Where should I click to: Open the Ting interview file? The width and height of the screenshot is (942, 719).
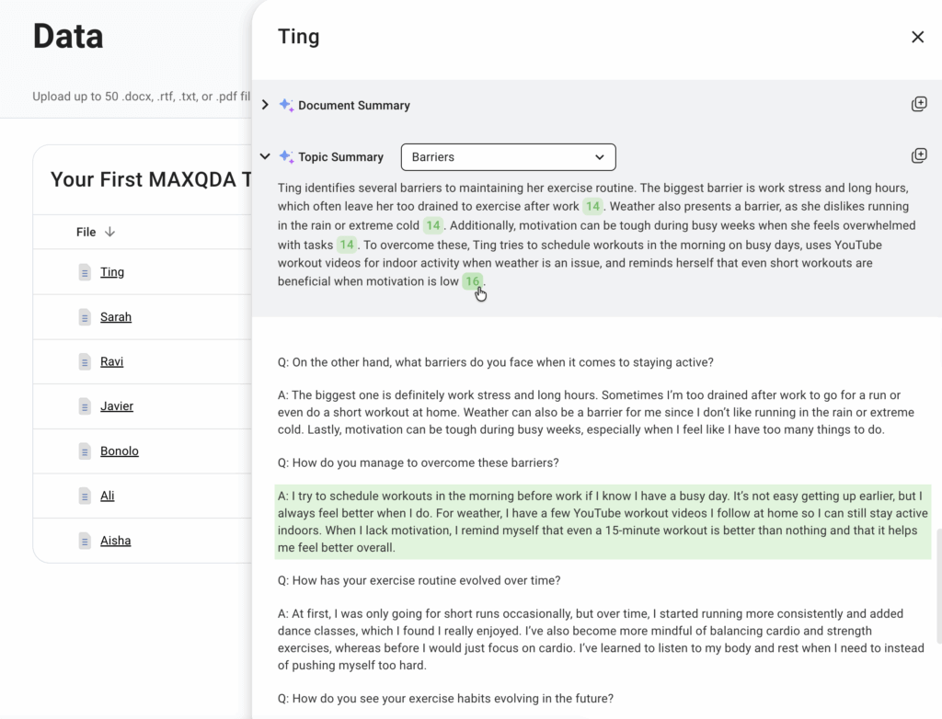pos(111,271)
